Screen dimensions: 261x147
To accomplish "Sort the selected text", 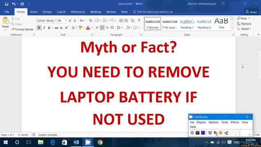I will pos(133,20).
